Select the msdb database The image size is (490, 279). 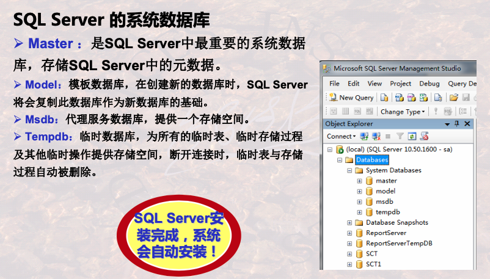coord(385,201)
